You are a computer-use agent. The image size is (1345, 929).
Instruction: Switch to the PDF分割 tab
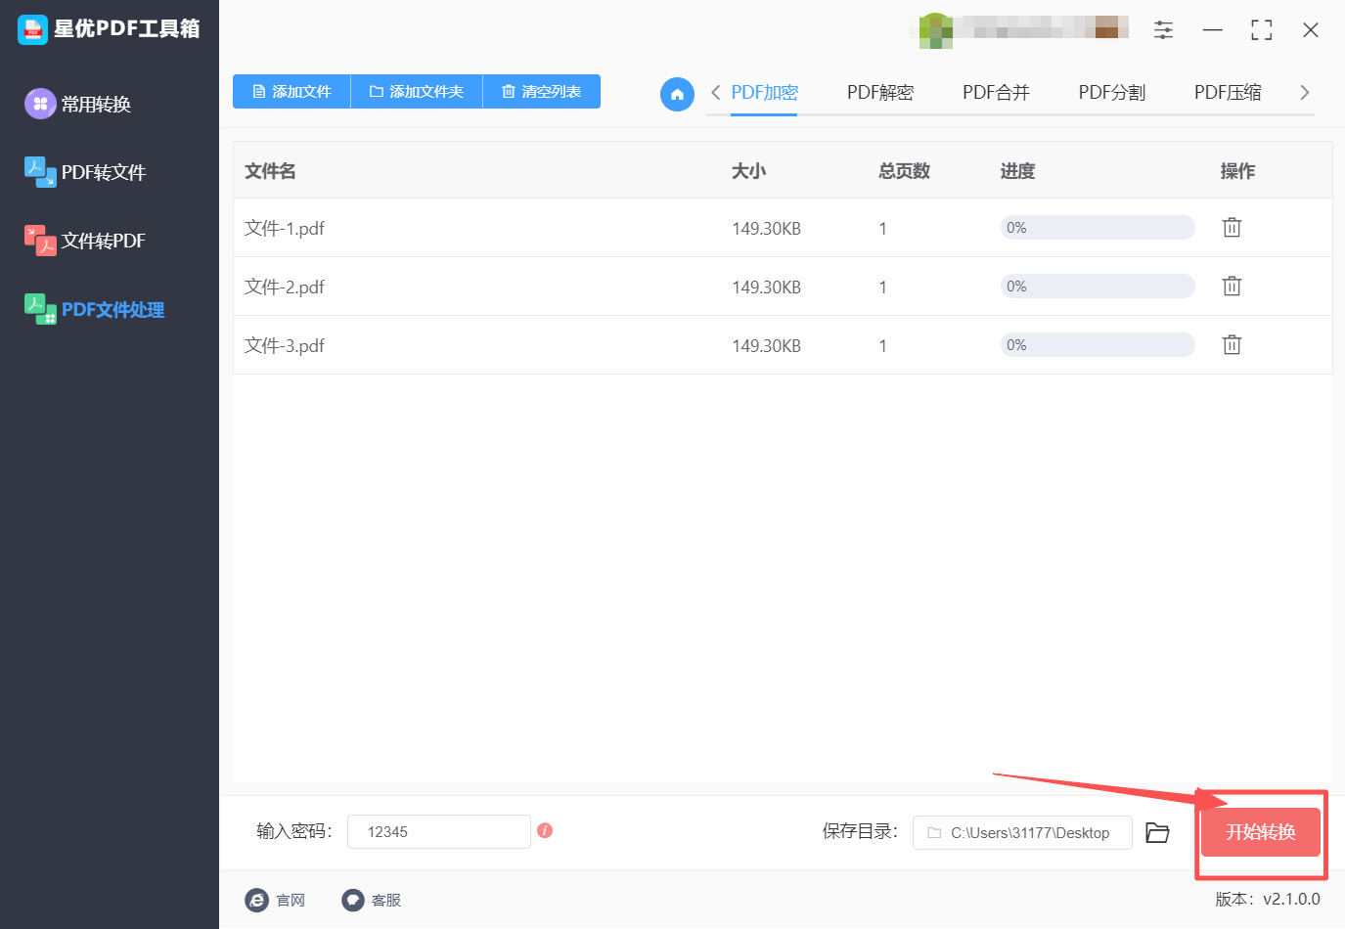[x=1112, y=93]
